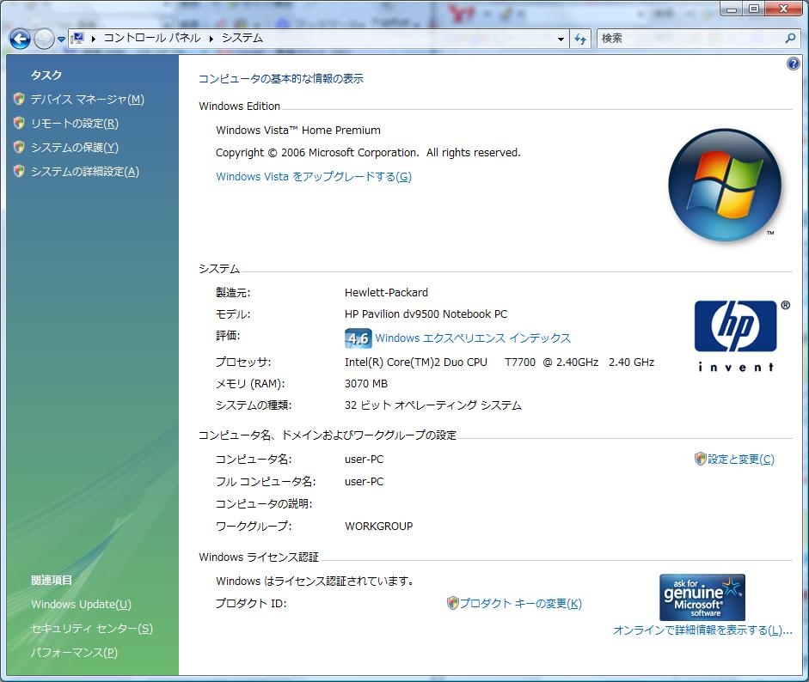Click the model HP Pavilion dv9500 Notebook PC
Image resolution: width=809 pixels, height=682 pixels.
[426, 314]
